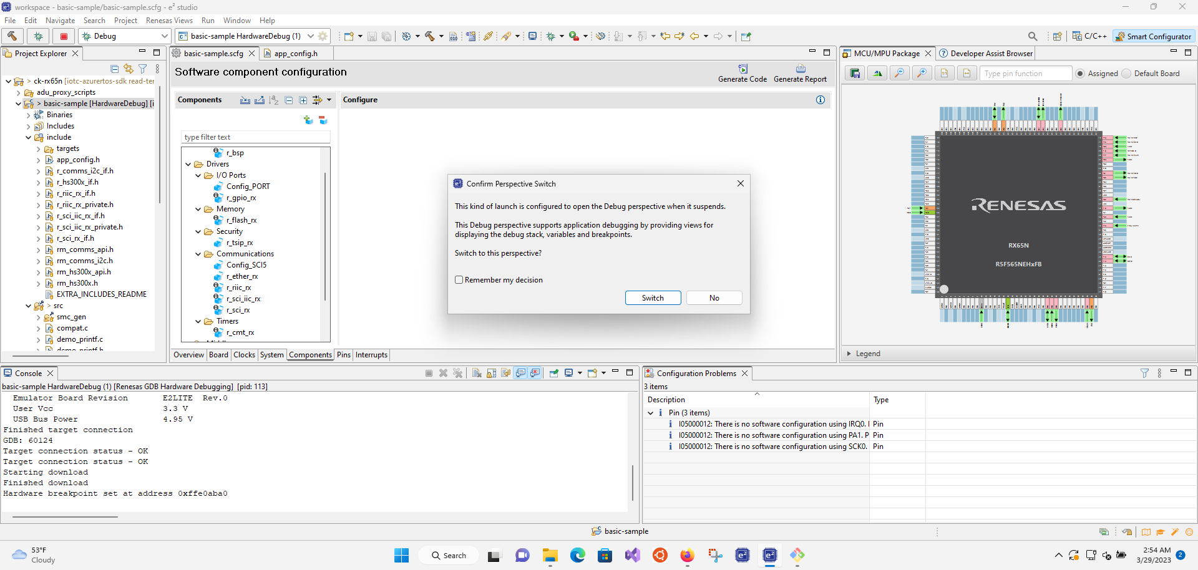This screenshot has width=1198, height=570.
Task: Click the Import component icon in Components toolbar
Action: click(245, 100)
